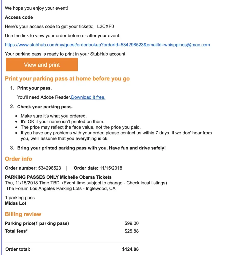Image resolution: width=238 pixels, height=255 pixels.
Task: Click the Check your parking pass step
Action: pyautogui.click(x=45, y=107)
